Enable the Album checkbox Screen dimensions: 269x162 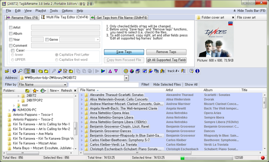(11, 34)
